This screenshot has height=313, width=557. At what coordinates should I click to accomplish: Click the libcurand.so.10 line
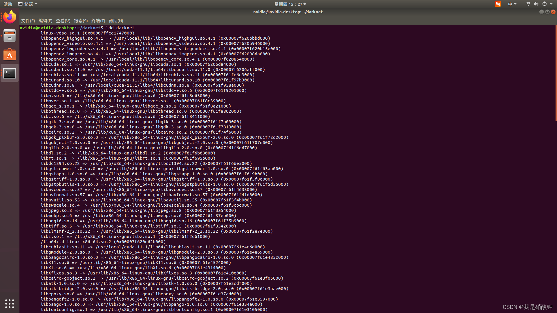click(x=148, y=80)
